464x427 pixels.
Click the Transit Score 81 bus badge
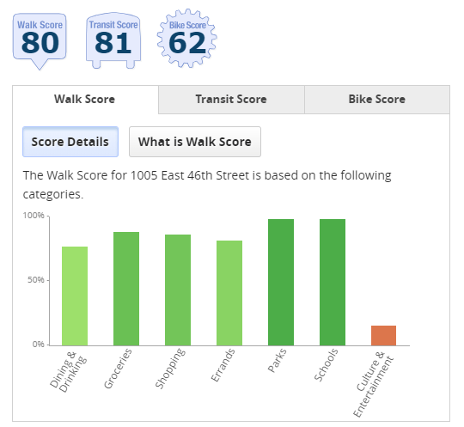pos(113,40)
